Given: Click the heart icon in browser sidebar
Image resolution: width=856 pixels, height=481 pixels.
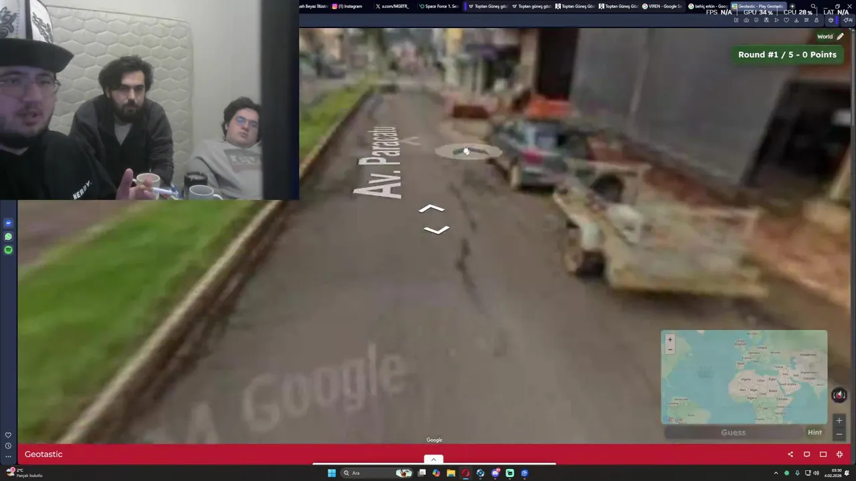Looking at the screenshot, I should (x=8, y=435).
